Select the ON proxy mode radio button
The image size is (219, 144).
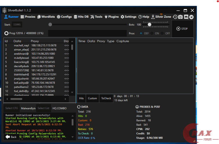pyautogui.click(x=152, y=33)
